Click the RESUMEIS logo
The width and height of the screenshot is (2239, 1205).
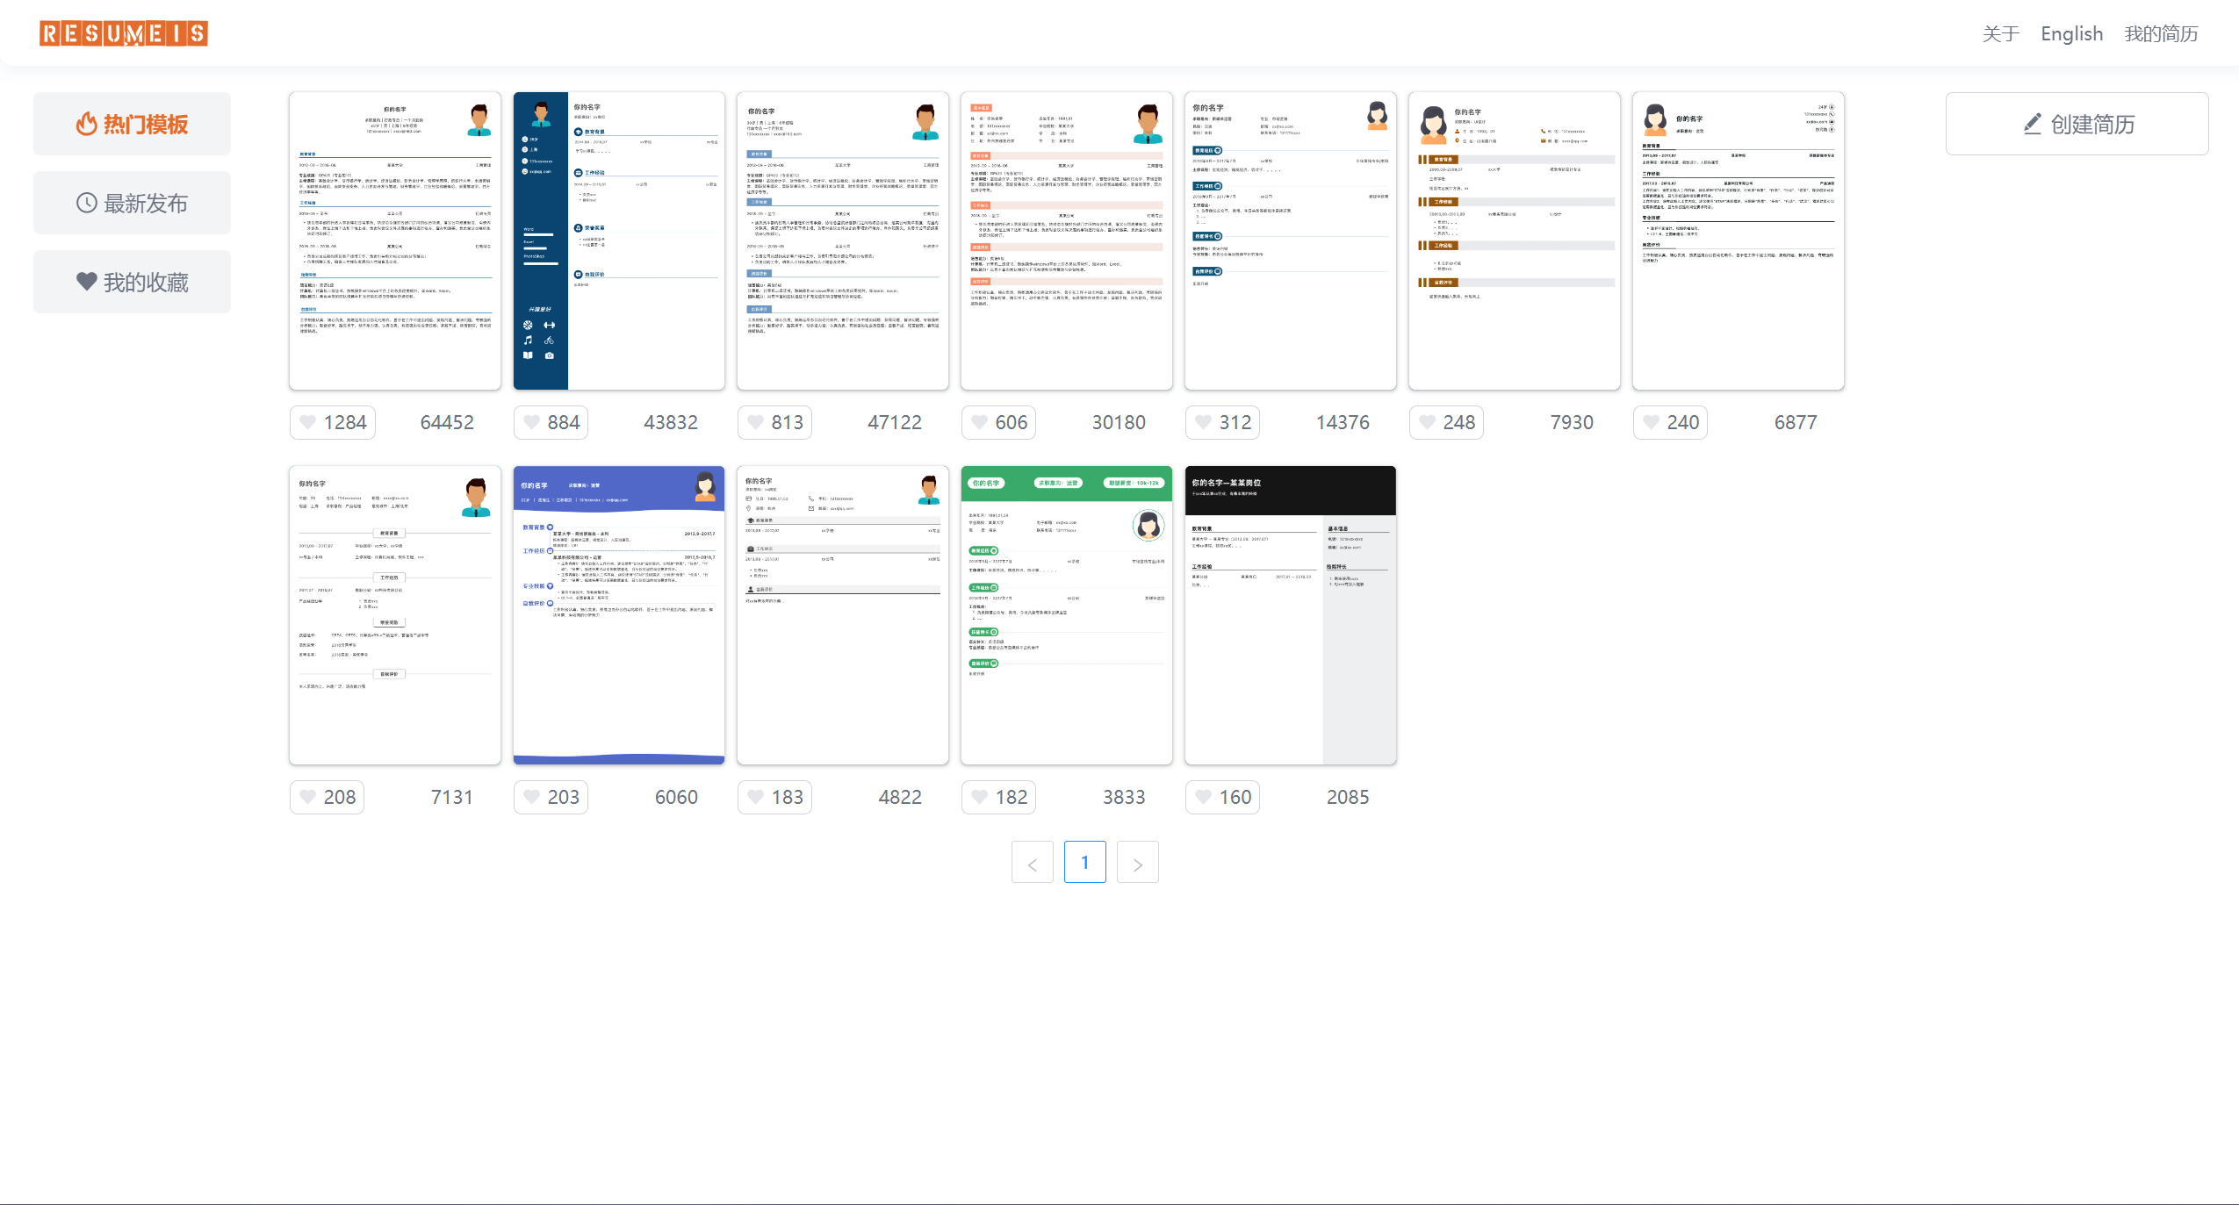coord(124,33)
